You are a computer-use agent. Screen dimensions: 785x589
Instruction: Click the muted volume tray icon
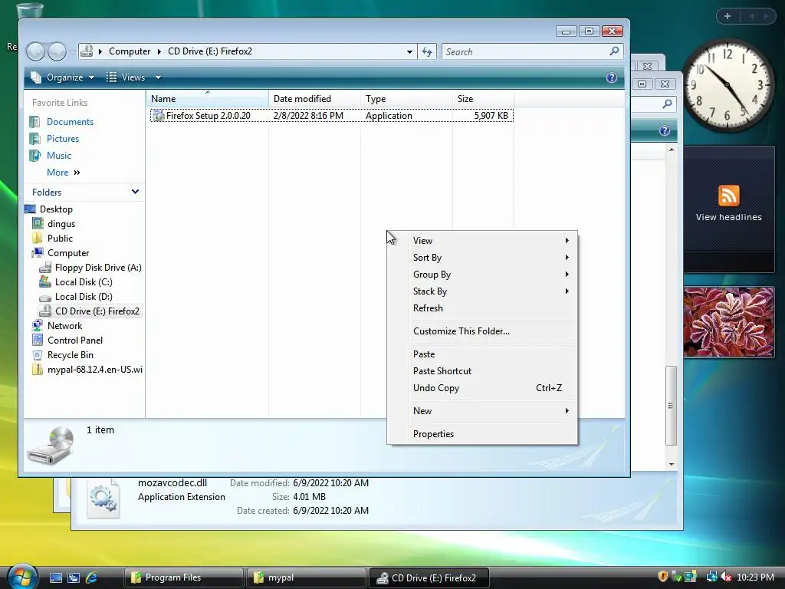click(x=725, y=577)
